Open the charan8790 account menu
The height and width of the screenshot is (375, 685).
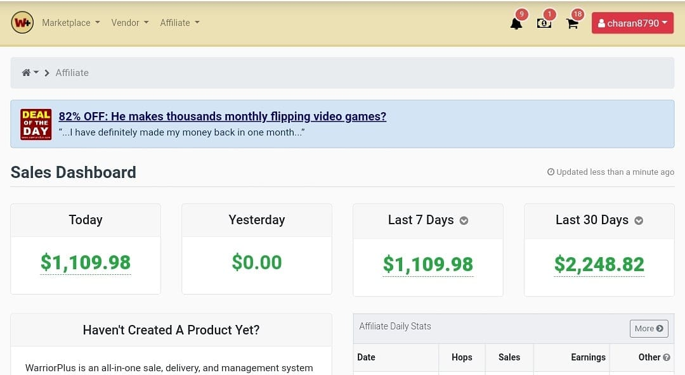pos(632,23)
